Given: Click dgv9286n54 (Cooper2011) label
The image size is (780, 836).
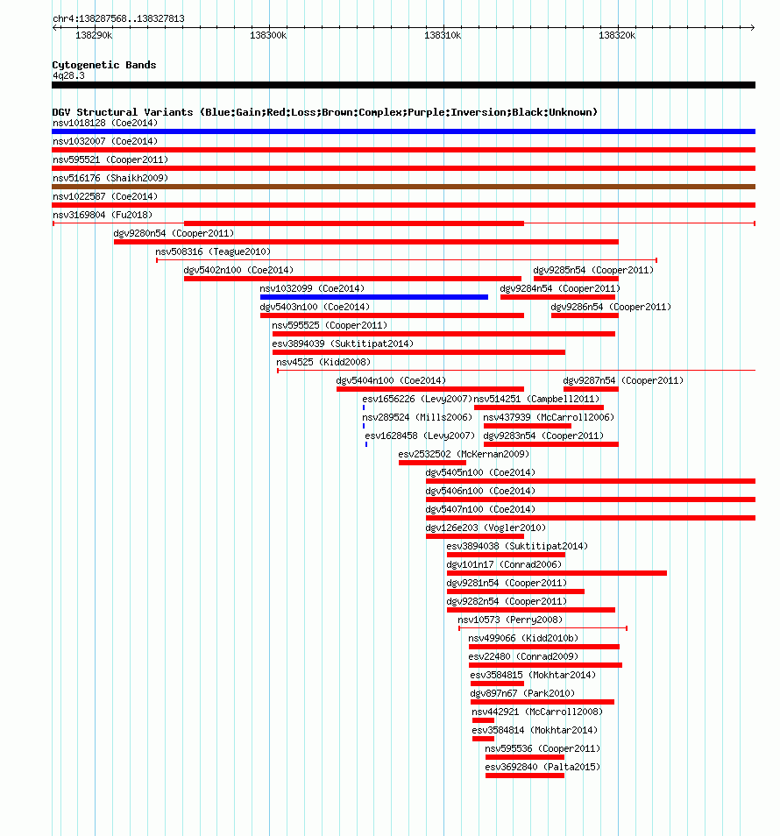Looking at the screenshot, I should 611,307.
